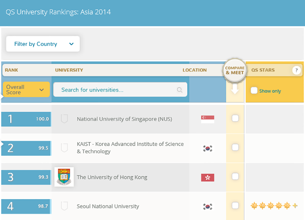Click the QS Stars help question mark
The height and width of the screenshot is (220, 305).
click(296, 70)
